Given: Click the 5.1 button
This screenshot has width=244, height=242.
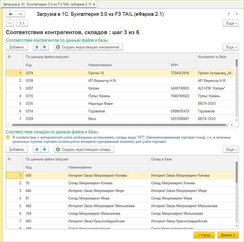Looking at the screenshot, I should (22, 23).
